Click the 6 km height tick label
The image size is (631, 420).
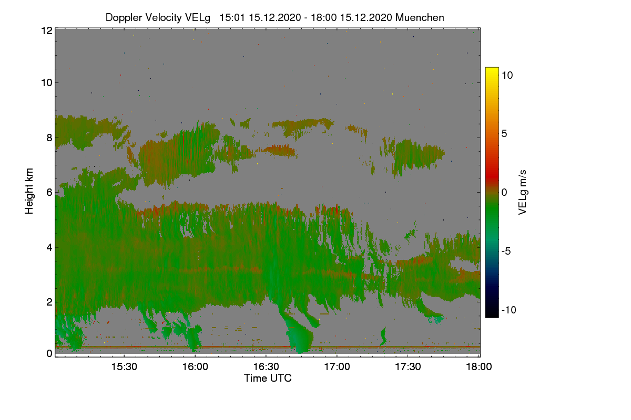[49, 192]
